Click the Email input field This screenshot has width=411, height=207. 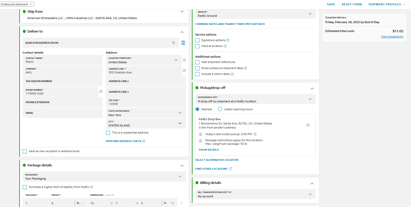(63, 113)
